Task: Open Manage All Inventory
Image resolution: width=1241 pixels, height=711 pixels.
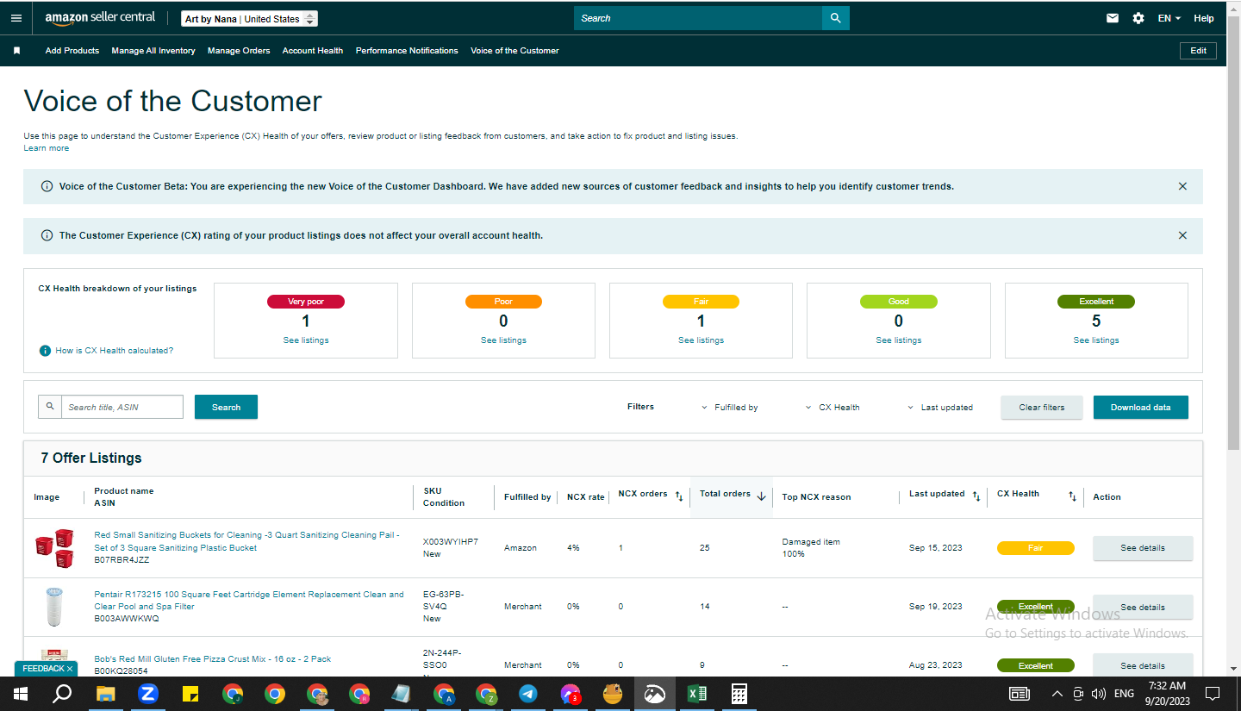Action: click(153, 51)
